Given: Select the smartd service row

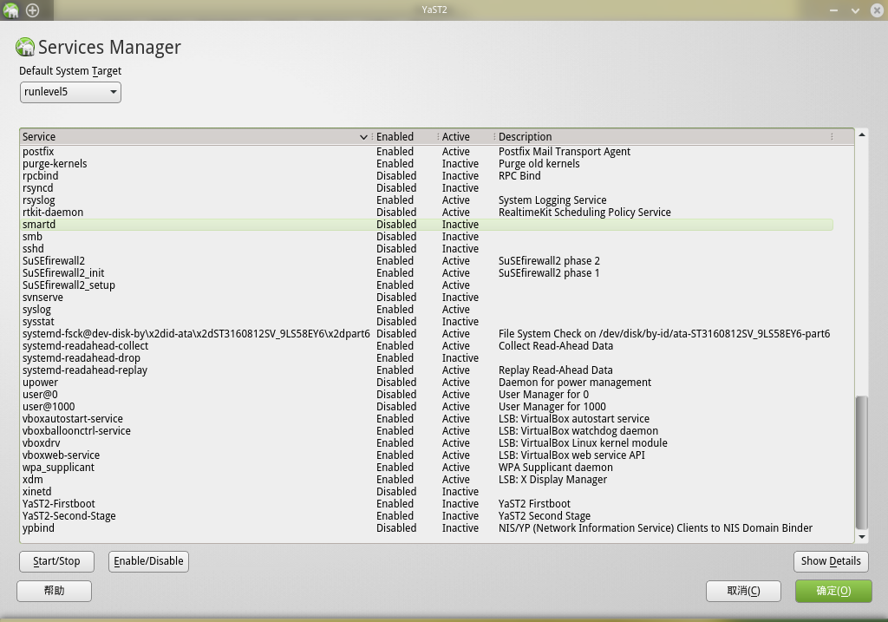Looking at the screenshot, I should point(427,225).
